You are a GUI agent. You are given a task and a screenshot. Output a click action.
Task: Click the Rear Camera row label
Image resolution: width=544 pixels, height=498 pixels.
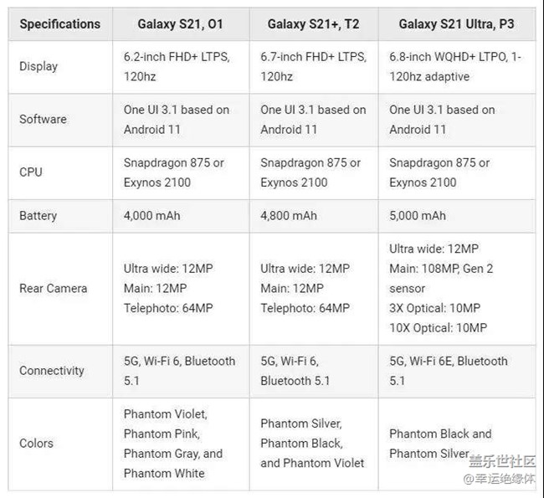[x=54, y=288]
